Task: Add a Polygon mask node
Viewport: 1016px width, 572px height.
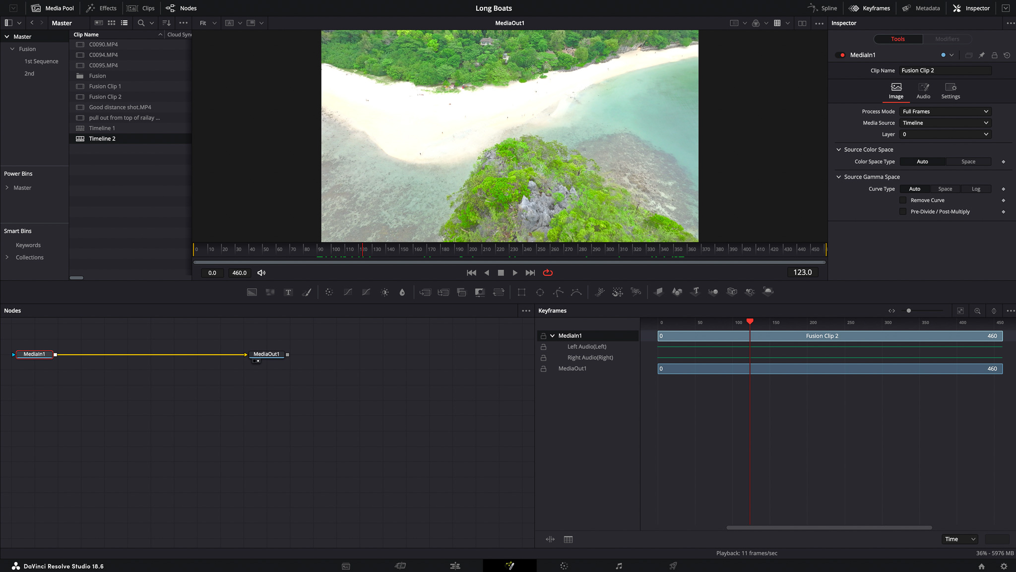Action: [558, 292]
